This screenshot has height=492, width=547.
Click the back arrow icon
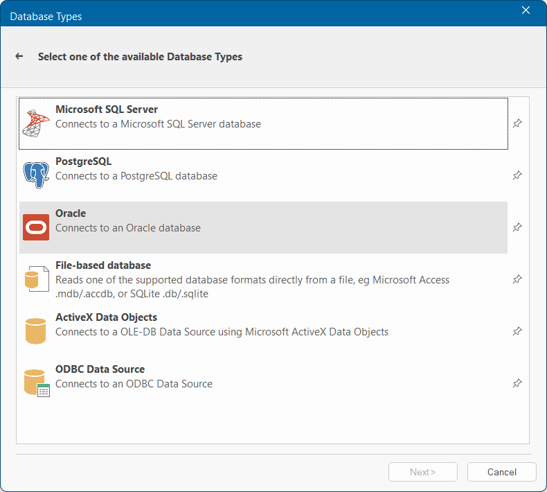click(x=19, y=56)
